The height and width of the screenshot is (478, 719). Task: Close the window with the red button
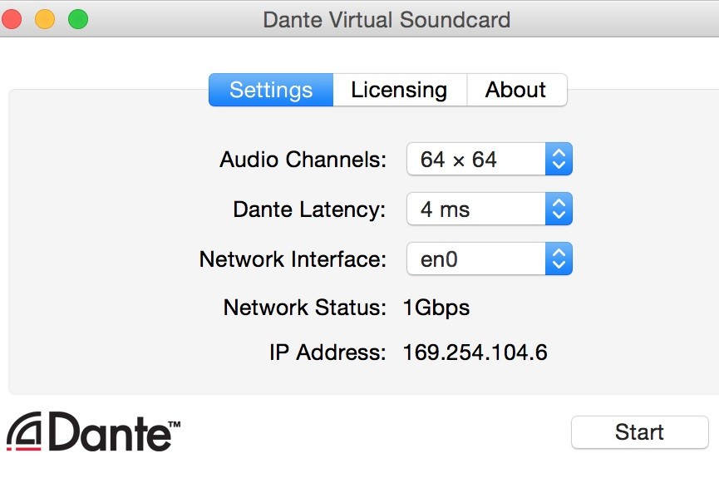click(x=12, y=19)
